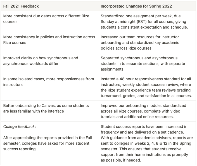Select the "Separated synchronous and asynchronous" cell
Image resolution: width=197 pixels, height=166 pixels.
139,64
